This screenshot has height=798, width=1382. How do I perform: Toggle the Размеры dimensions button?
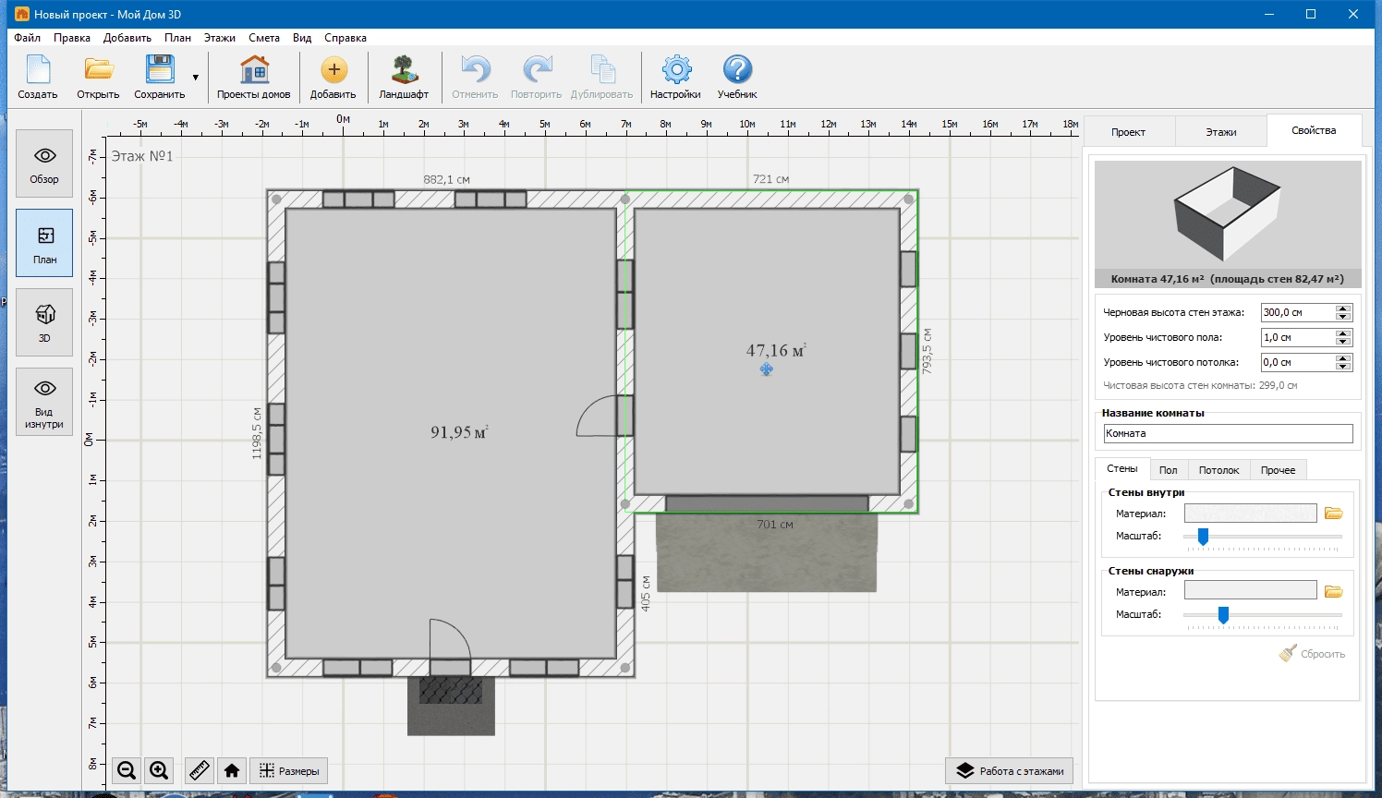click(289, 770)
